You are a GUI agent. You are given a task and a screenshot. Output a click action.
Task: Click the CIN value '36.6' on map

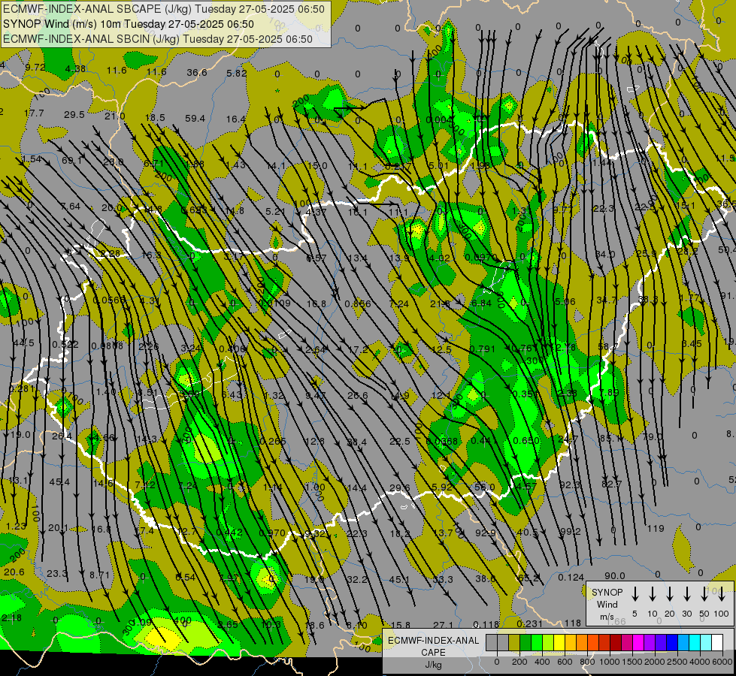(x=197, y=73)
